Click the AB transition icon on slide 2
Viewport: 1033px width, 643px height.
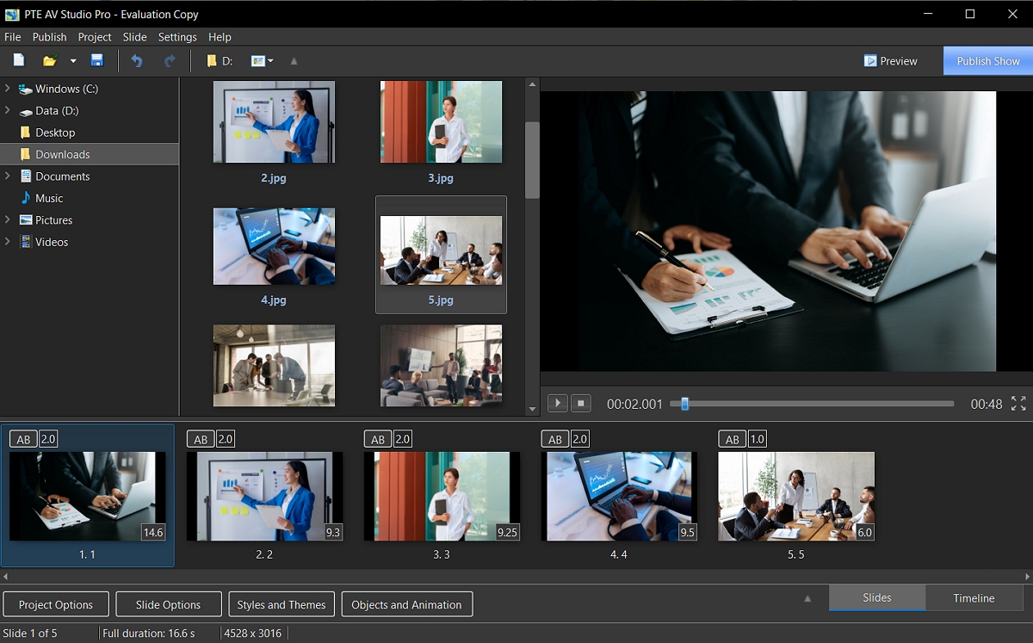[x=201, y=439]
